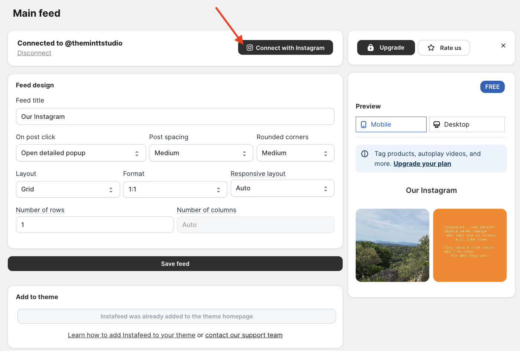Click the info icon in upgrade notice

(365, 154)
